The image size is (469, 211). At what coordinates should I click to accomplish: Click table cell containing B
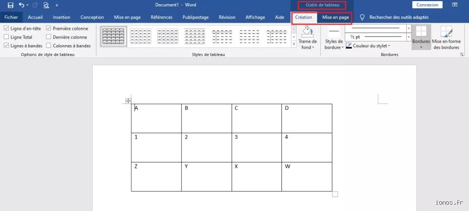[x=206, y=118]
